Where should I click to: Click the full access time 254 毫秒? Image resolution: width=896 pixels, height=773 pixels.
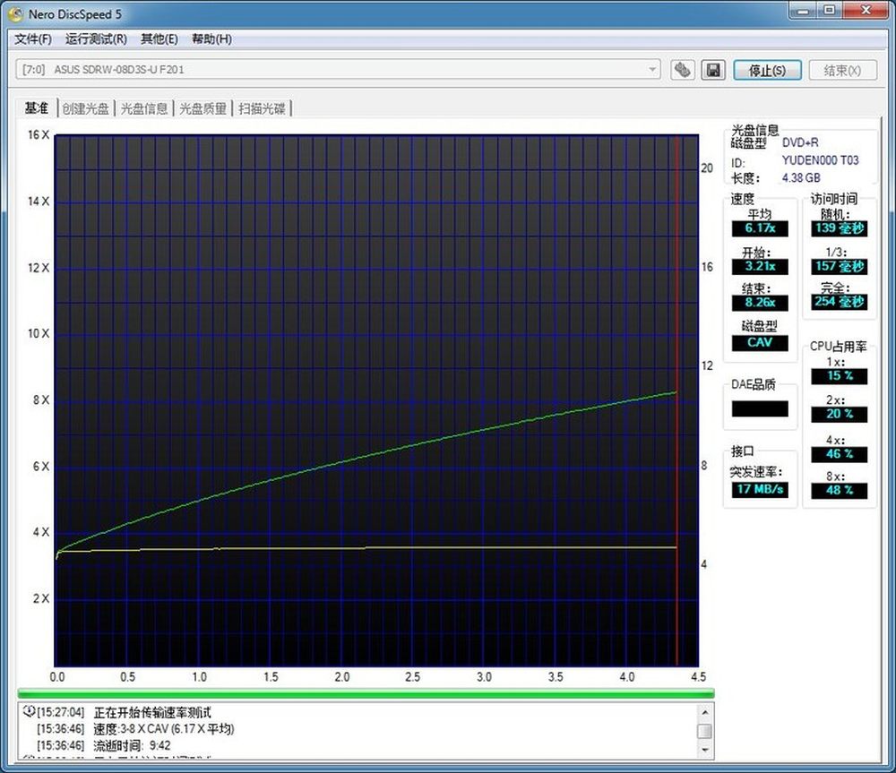pyautogui.click(x=840, y=302)
